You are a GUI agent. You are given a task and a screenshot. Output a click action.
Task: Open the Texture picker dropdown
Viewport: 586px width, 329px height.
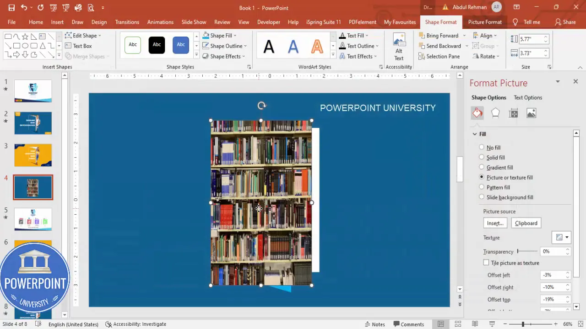click(x=561, y=238)
